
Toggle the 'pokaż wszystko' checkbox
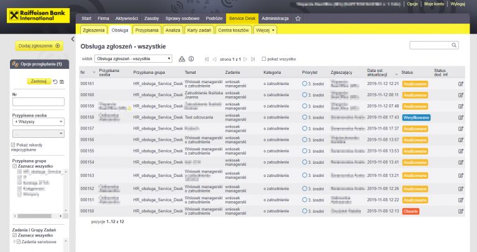pos(264,59)
